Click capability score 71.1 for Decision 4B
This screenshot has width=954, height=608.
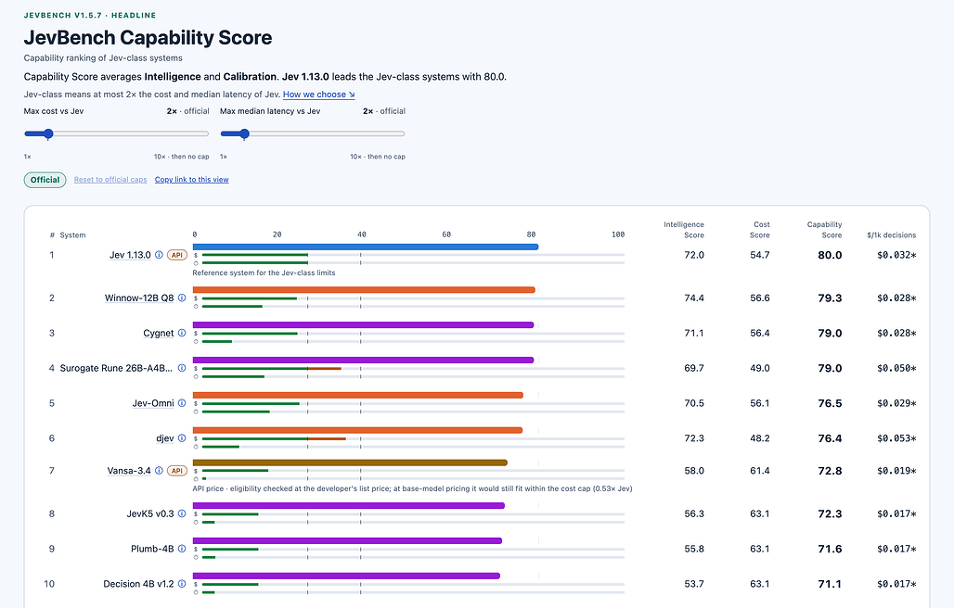(830, 584)
